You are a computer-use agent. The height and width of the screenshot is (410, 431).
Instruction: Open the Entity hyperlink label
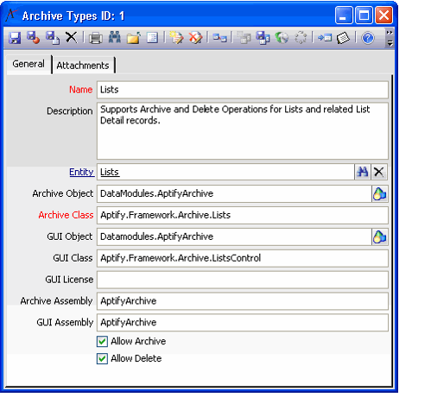pyautogui.click(x=81, y=172)
